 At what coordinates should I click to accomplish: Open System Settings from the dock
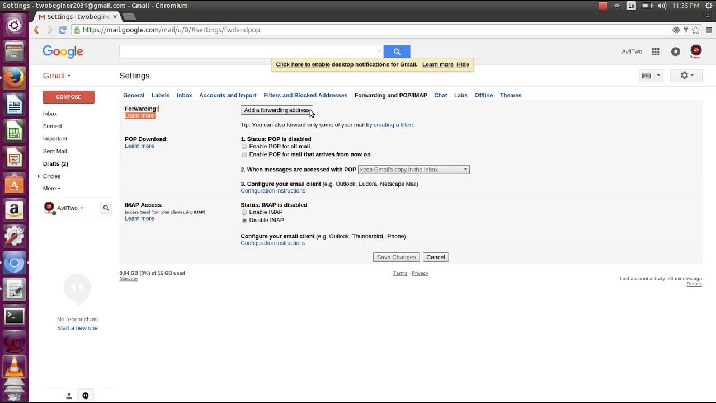pos(14,237)
